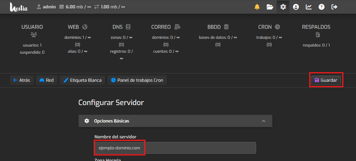View statistics chart icon

tap(309, 7)
